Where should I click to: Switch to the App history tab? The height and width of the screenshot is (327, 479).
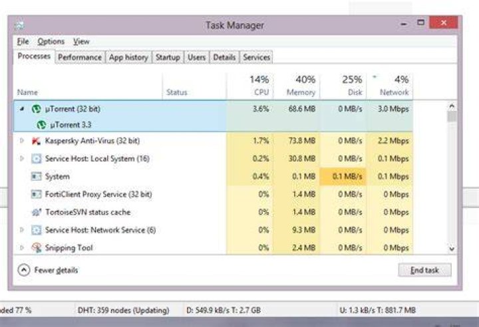[x=128, y=57]
